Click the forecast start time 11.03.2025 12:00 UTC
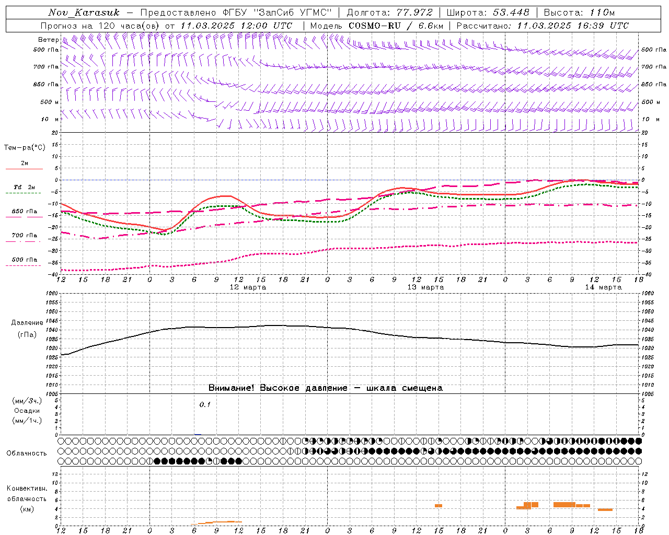Image resolution: width=669 pixels, height=535 pixels. (x=236, y=26)
